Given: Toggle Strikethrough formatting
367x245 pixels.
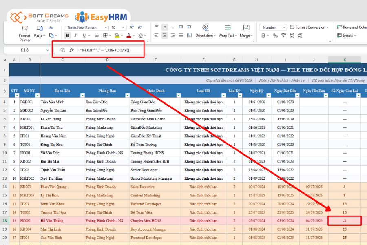Looking at the screenshot, I should click(x=96, y=36).
